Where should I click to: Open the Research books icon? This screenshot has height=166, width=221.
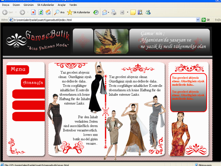point(140,12)
